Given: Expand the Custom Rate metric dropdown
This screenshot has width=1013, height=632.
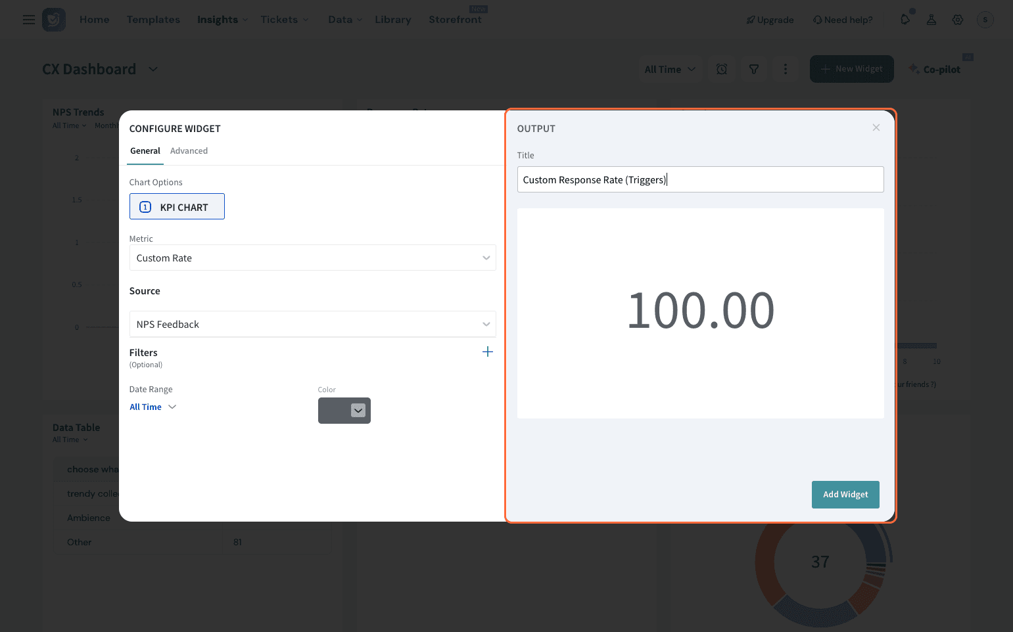Looking at the screenshot, I should (x=312, y=258).
